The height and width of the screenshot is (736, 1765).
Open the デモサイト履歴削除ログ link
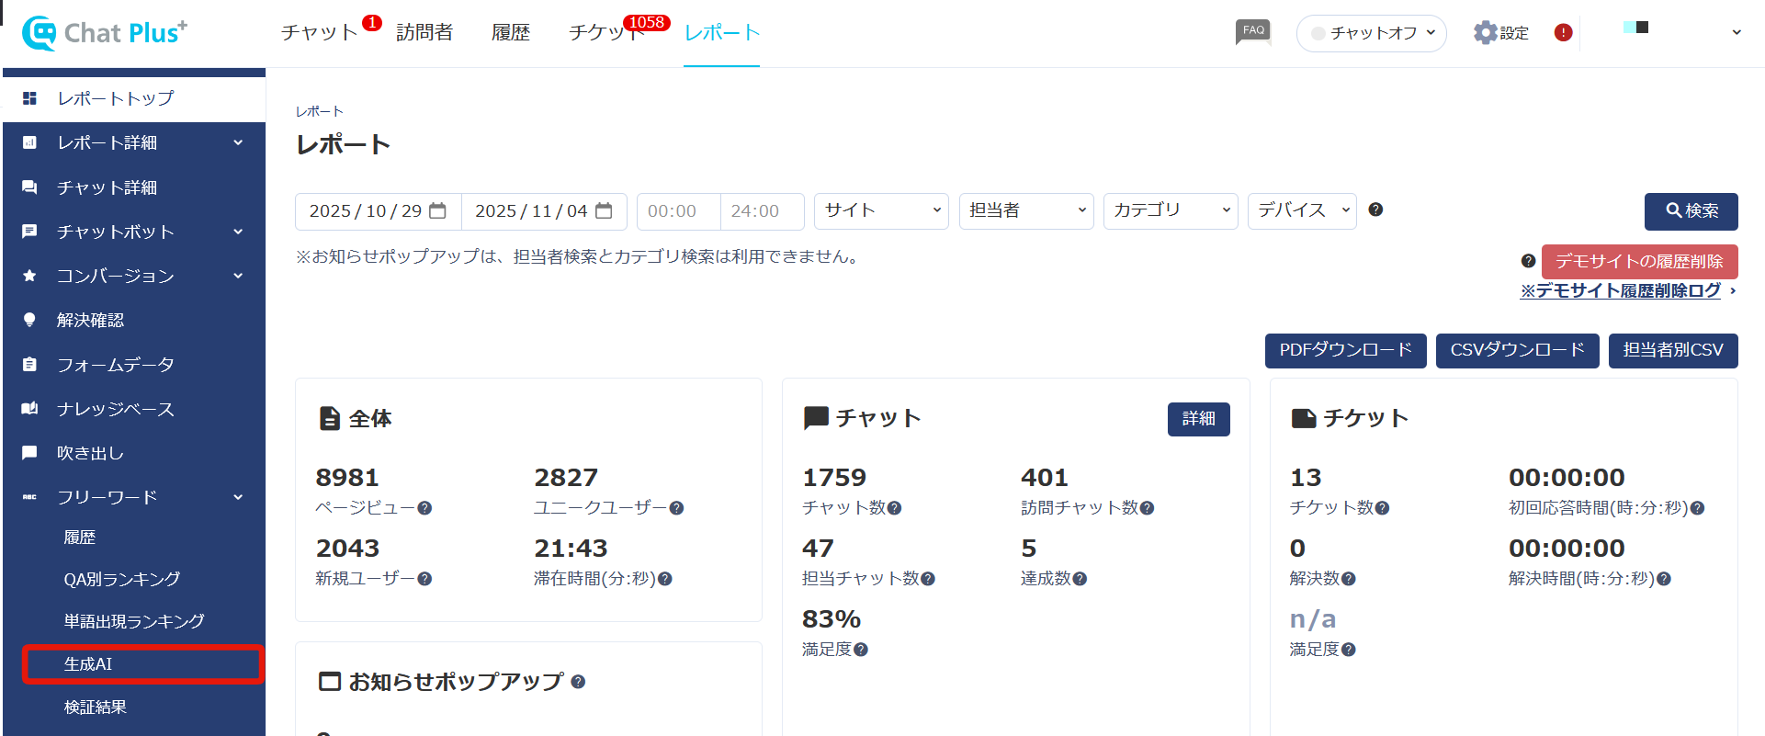click(x=1620, y=291)
